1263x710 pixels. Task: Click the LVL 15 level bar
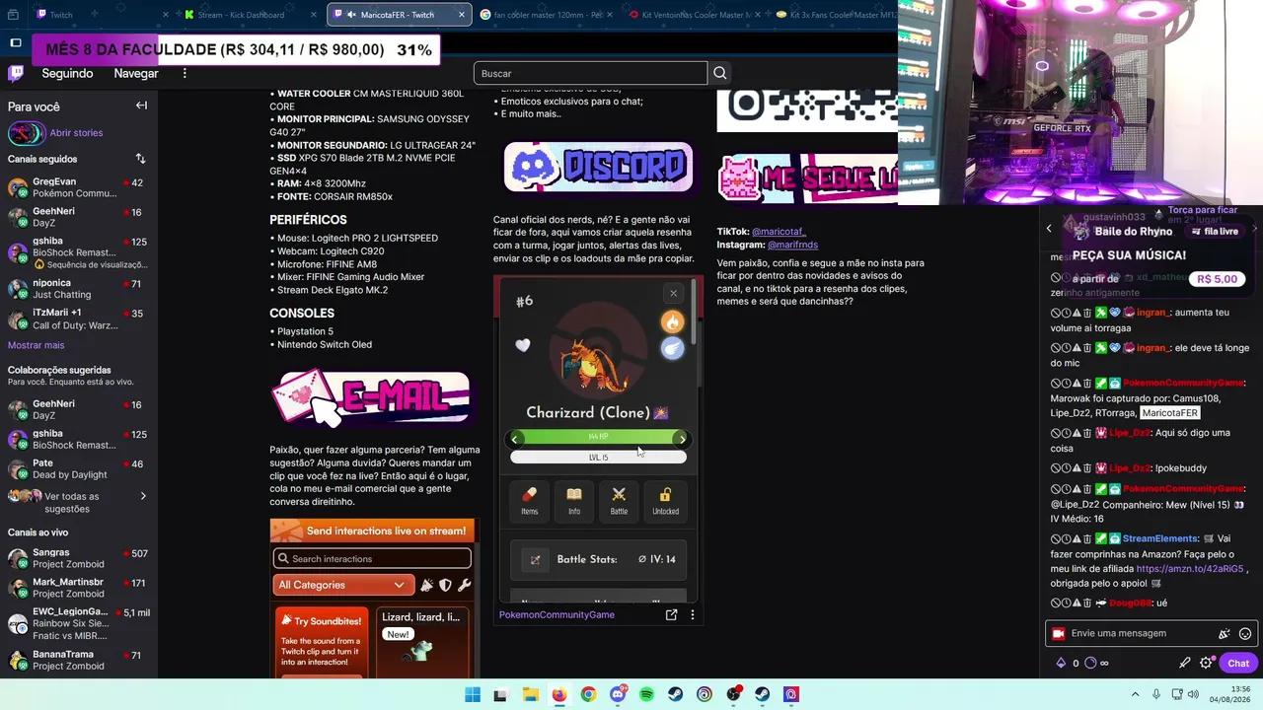[598, 458]
